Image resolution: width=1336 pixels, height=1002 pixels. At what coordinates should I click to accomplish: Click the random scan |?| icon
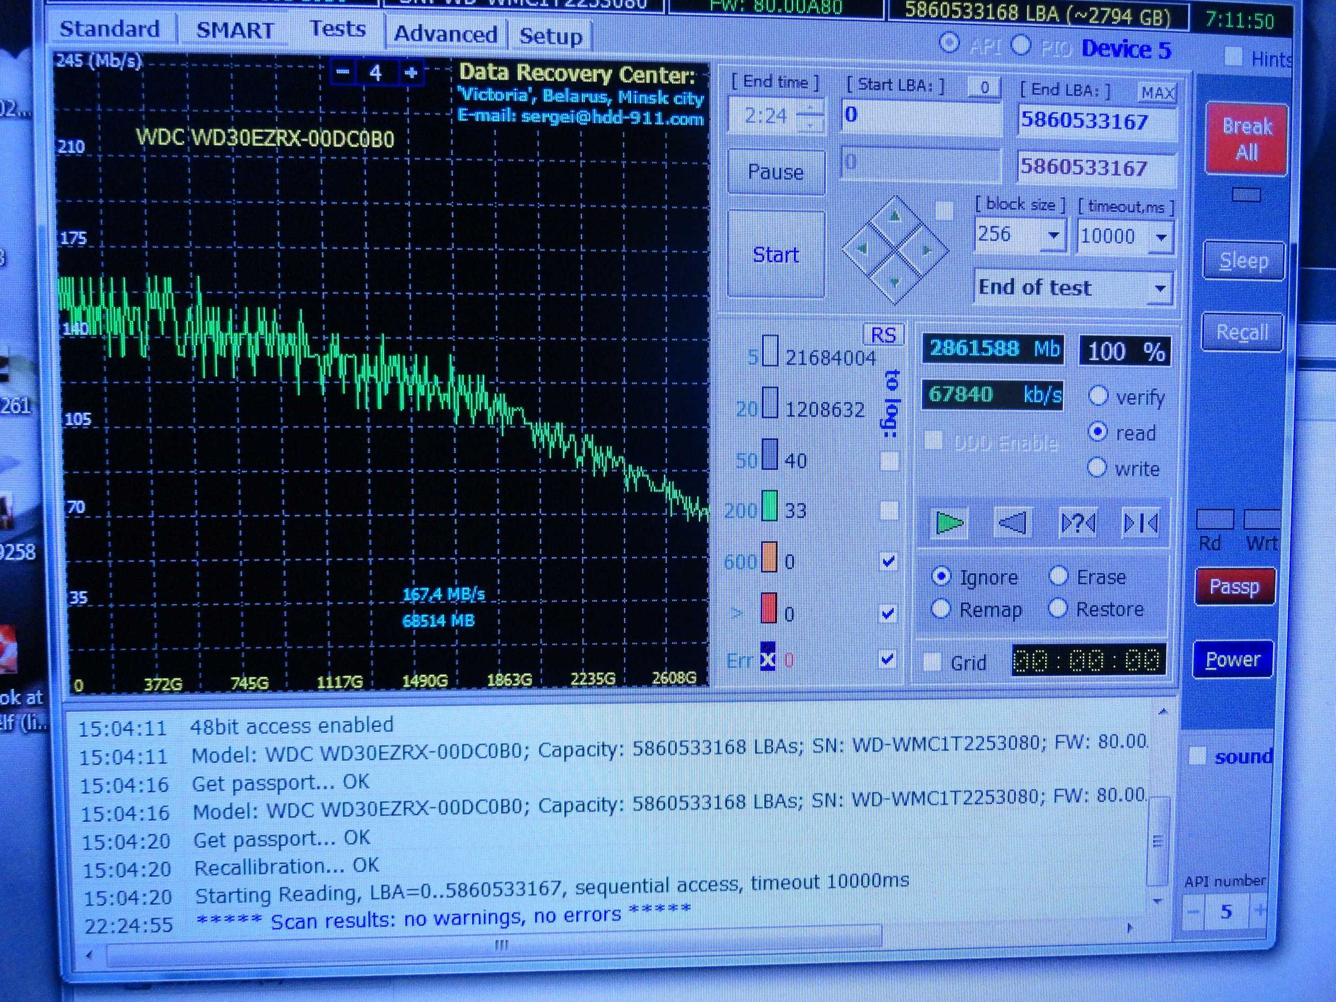1077,523
